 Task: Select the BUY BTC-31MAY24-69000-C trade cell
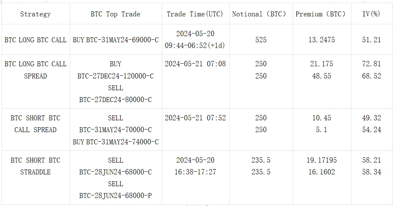(116, 40)
